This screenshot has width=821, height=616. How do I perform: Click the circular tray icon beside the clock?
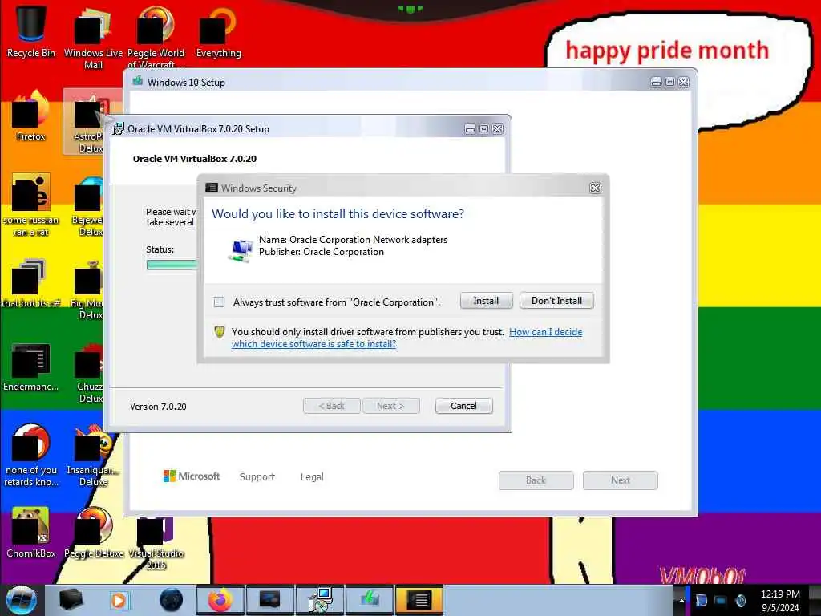tap(741, 600)
